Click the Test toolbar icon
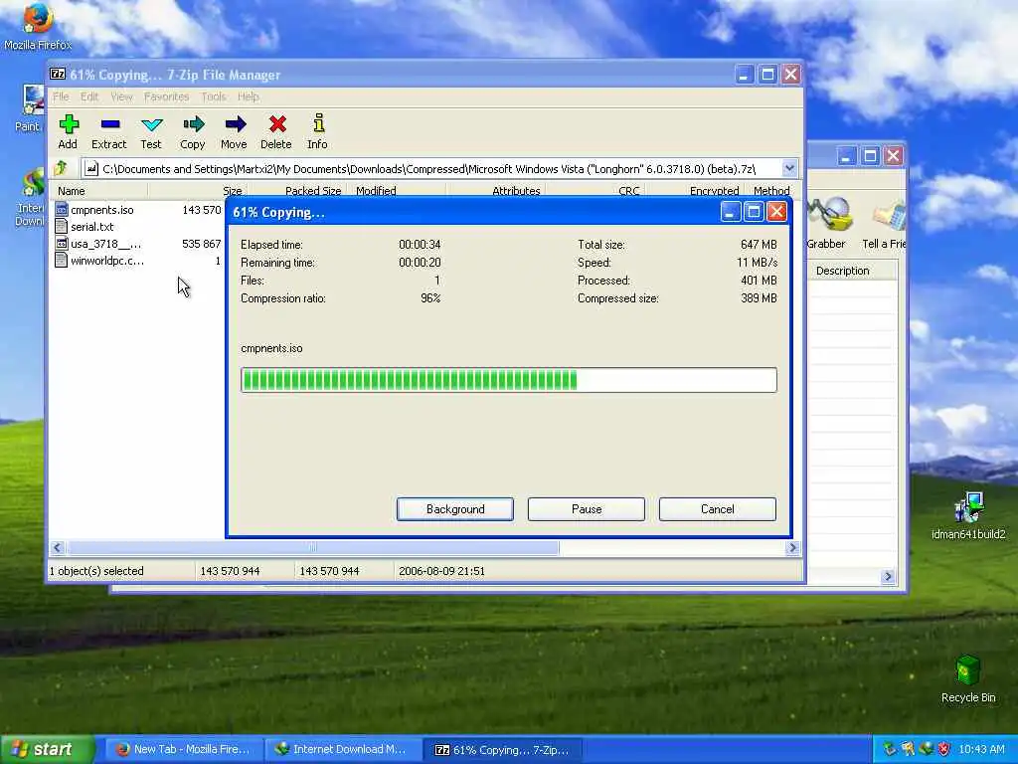The image size is (1018, 764). (151, 124)
